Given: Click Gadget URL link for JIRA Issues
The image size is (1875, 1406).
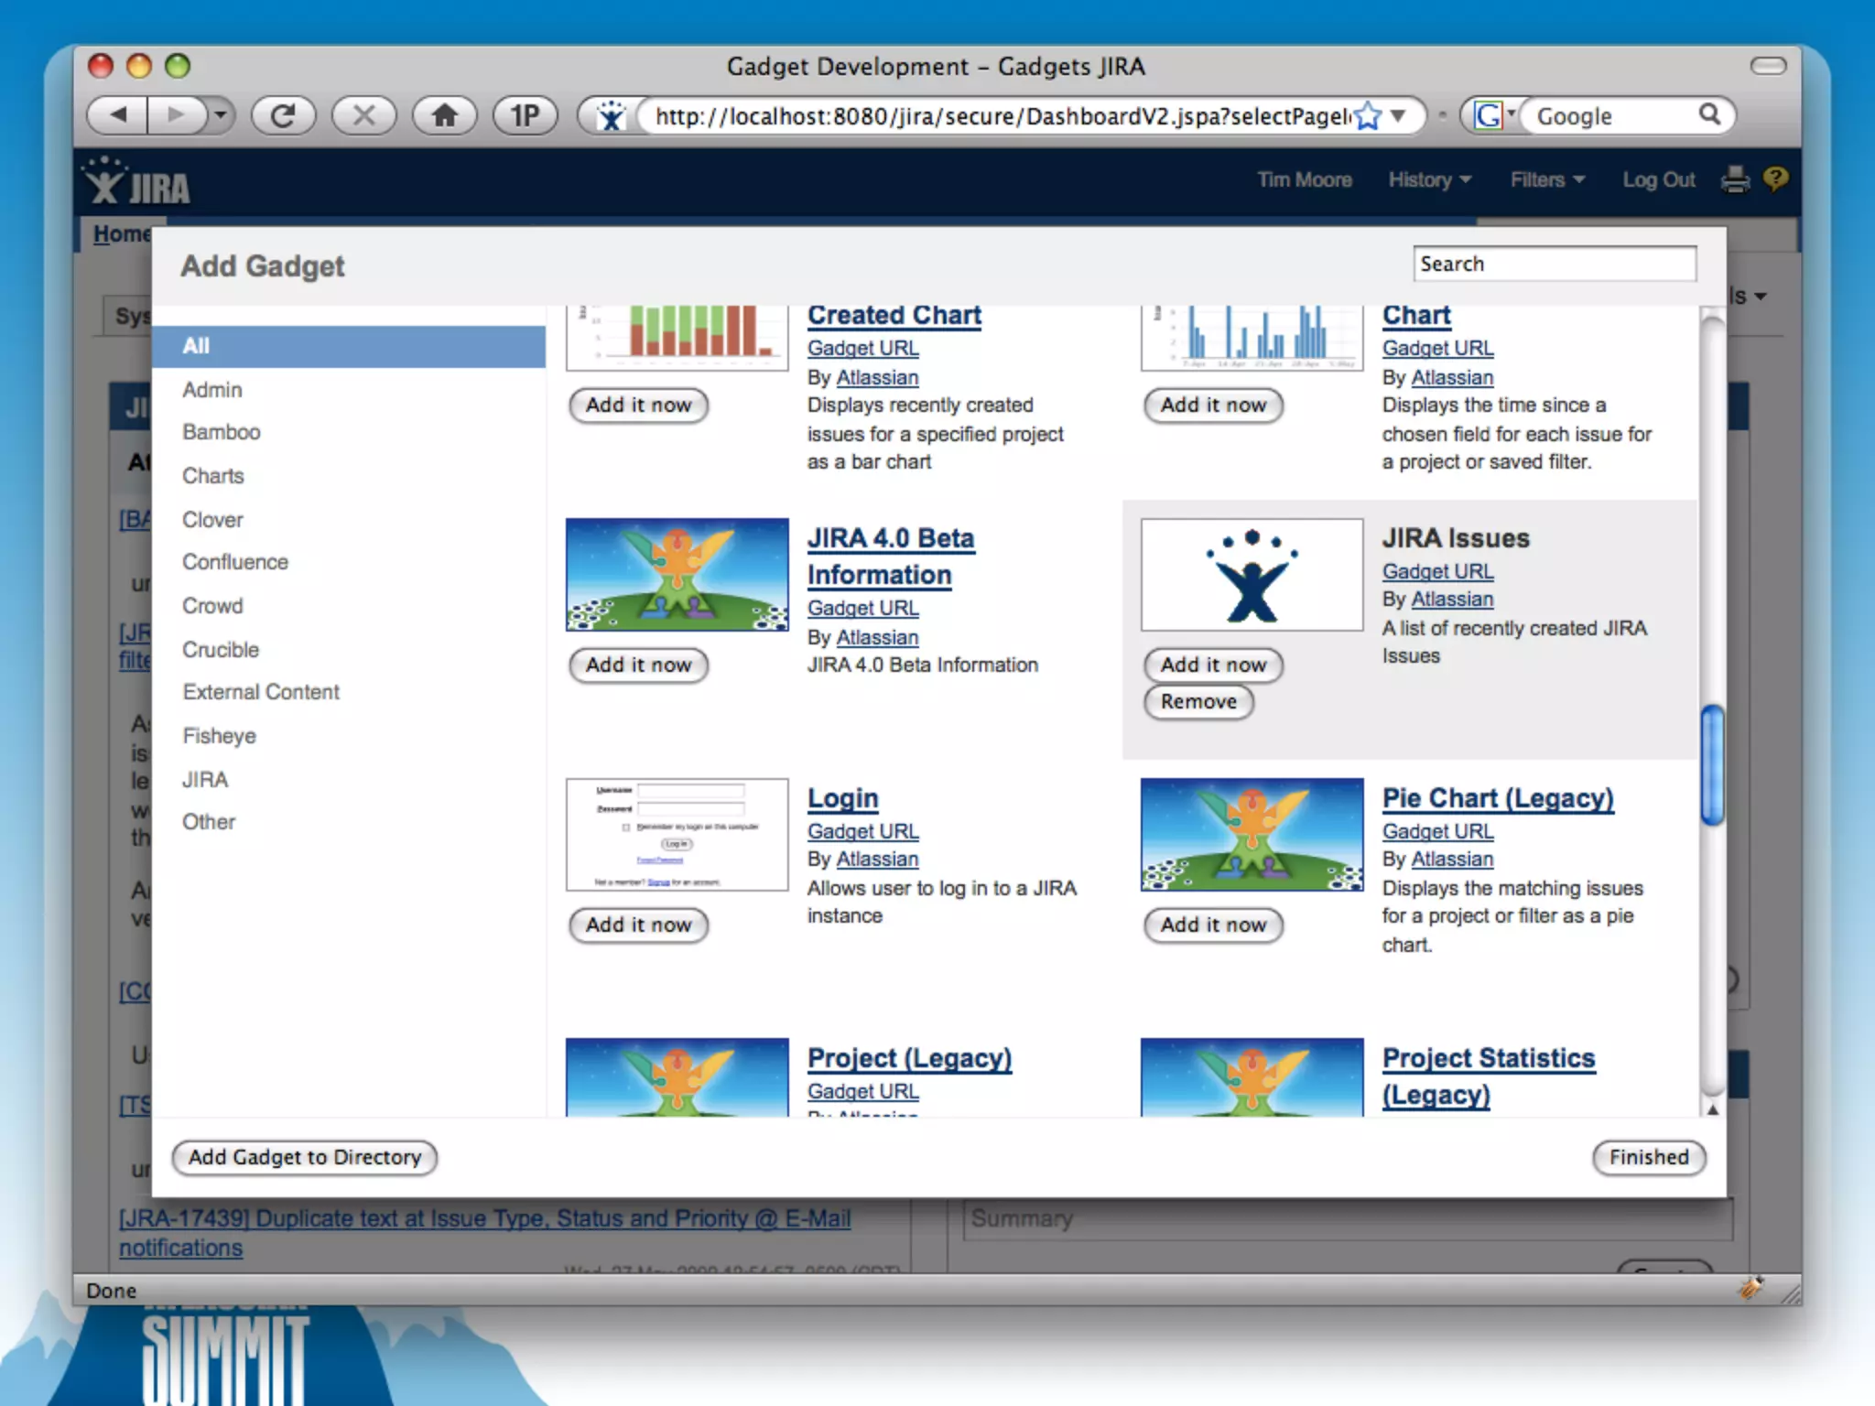Looking at the screenshot, I should click(x=1437, y=571).
